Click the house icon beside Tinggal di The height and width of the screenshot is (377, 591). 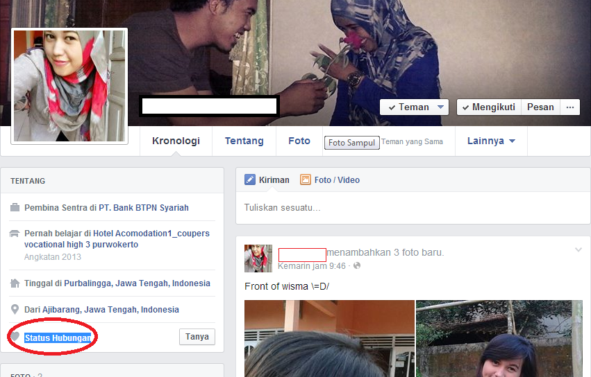[15, 283]
